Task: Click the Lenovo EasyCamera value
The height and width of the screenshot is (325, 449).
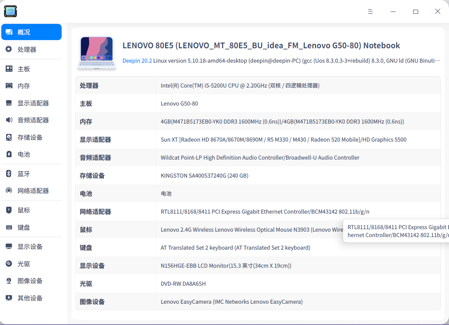Action: pos(232,302)
